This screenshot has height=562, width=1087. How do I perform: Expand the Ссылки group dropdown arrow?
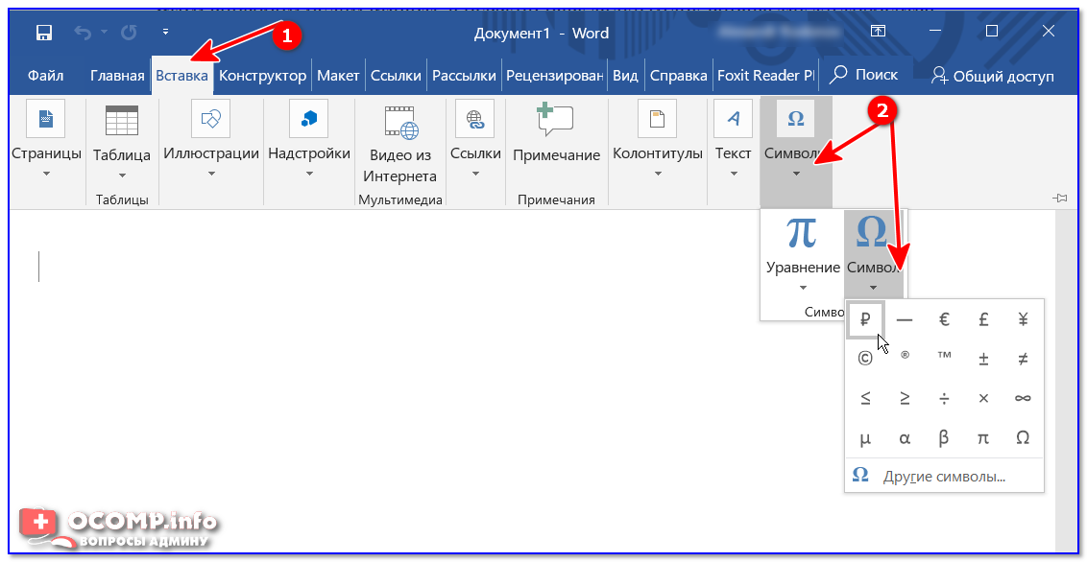click(475, 174)
